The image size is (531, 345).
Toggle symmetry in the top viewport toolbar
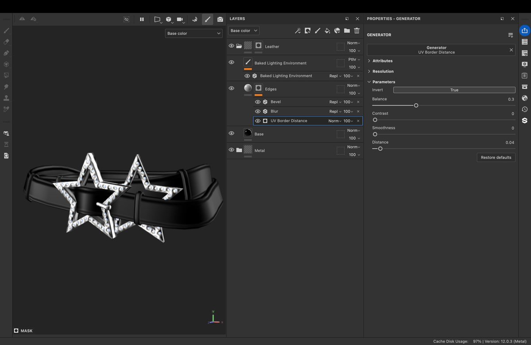22,19
